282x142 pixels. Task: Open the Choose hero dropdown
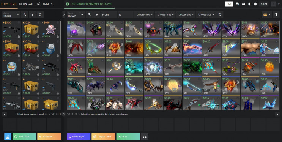[145, 14]
